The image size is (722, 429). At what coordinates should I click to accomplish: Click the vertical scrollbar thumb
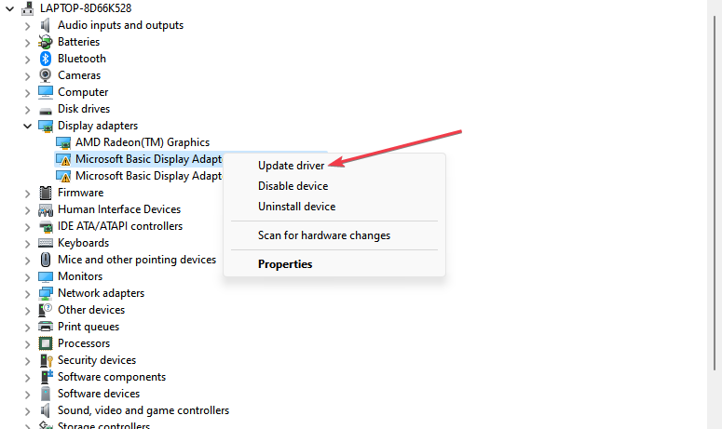[x=715, y=194]
